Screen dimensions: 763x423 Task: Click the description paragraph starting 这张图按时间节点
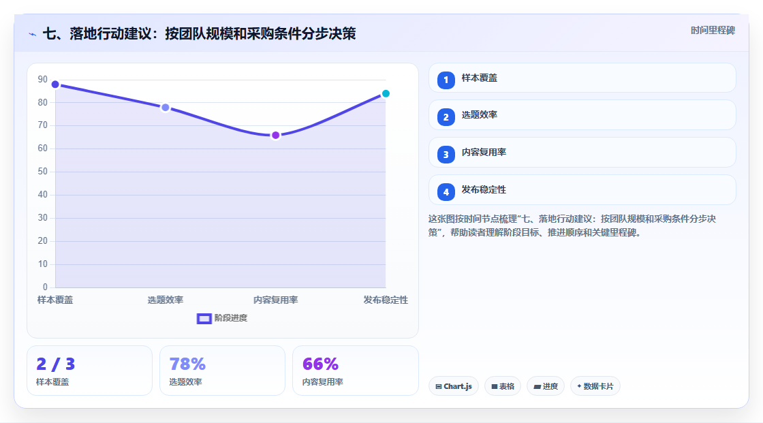[x=572, y=225]
